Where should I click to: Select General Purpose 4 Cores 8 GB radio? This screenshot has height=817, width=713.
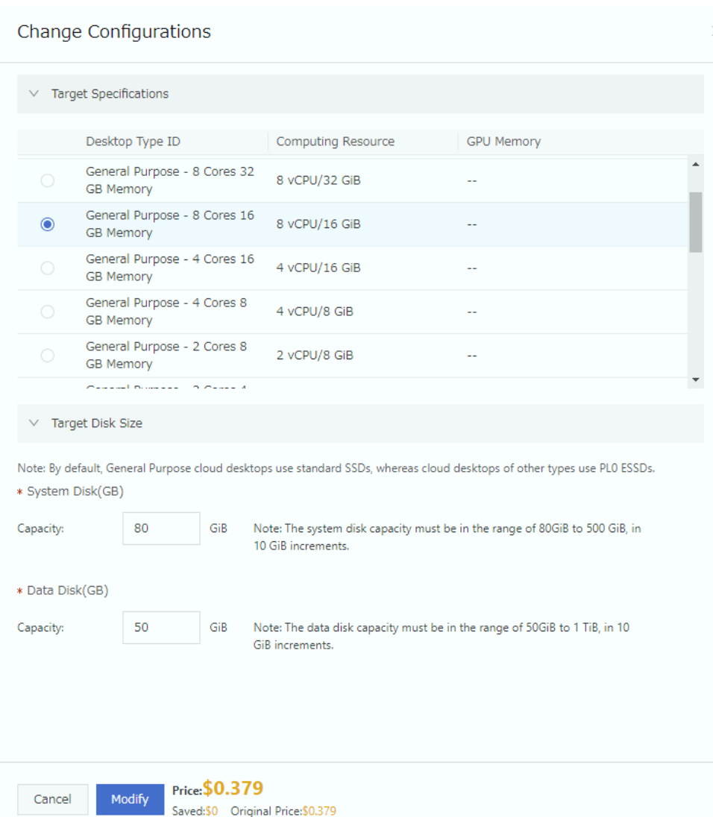pos(48,312)
